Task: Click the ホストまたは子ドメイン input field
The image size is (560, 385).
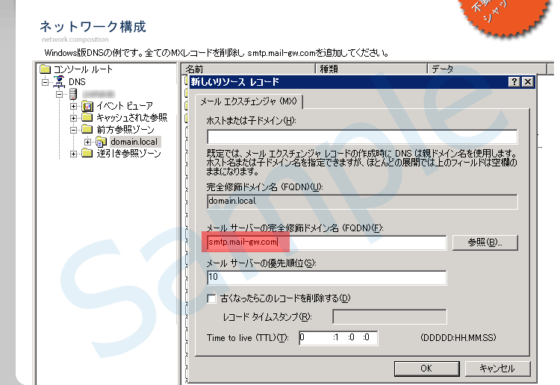Action: click(x=362, y=137)
